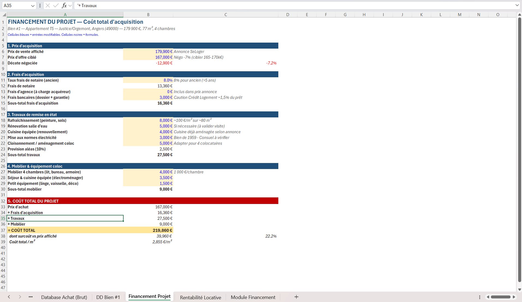Open the hidden sheets ellipsis menu

click(31, 297)
